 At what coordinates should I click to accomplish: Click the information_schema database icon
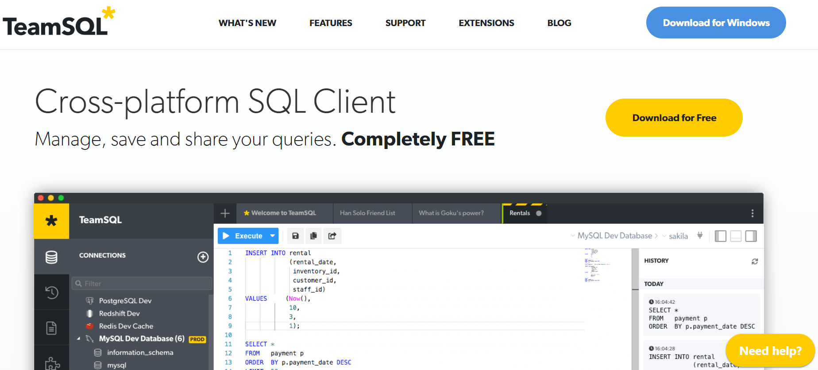coord(98,353)
